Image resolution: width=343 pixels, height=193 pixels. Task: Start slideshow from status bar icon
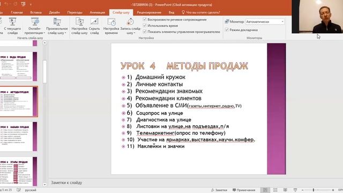(x=295, y=190)
